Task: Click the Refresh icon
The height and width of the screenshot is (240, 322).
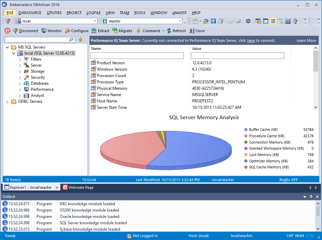Action: pos(169,31)
